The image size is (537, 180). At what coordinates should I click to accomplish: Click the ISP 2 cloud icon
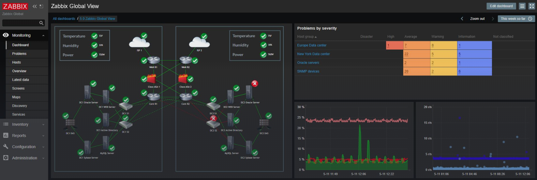tap(199, 42)
